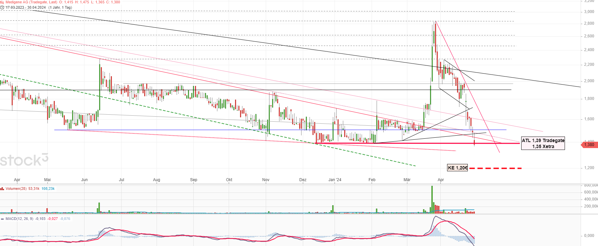Click the 200,00k volume axis label

click(591, 206)
